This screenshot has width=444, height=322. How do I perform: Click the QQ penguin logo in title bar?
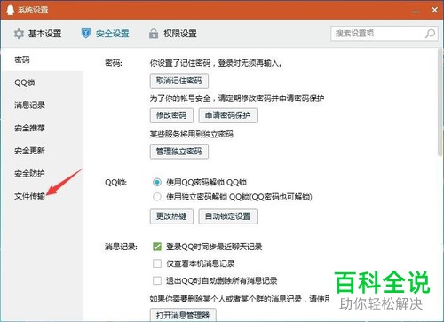pos(10,10)
